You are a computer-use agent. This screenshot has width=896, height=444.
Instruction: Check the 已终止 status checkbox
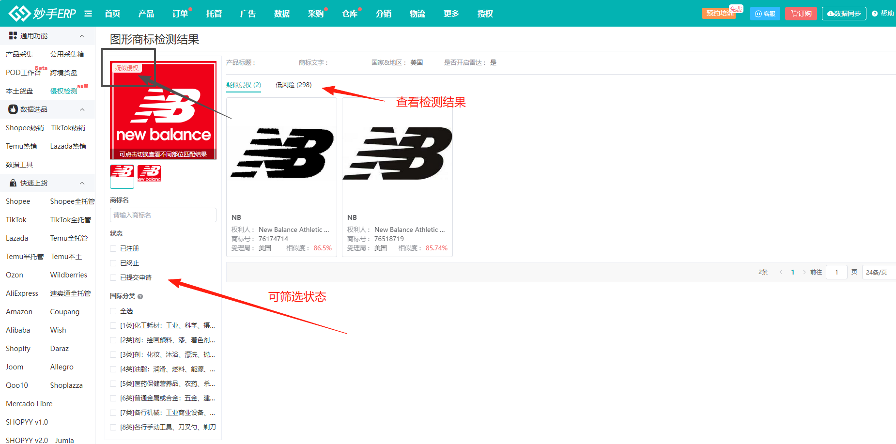pos(113,263)
